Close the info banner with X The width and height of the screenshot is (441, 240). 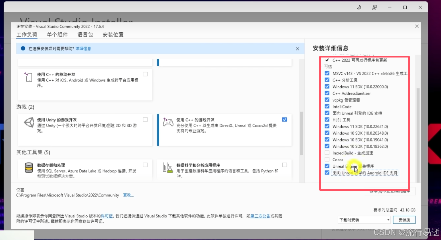[x=298, y=49]
